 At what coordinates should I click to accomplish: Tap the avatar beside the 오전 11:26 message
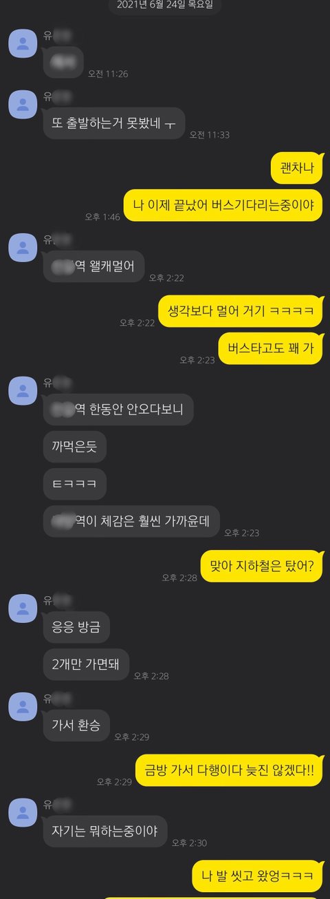pos(23,44)
